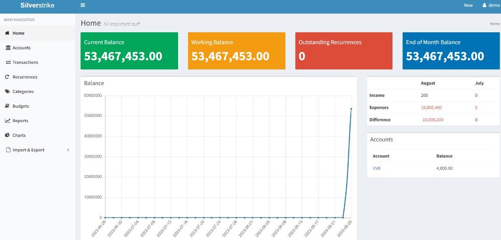Toggle the sidebar with hamburger icon
The height and width of the screenshot is (240, 501).
tap(83, 5)
